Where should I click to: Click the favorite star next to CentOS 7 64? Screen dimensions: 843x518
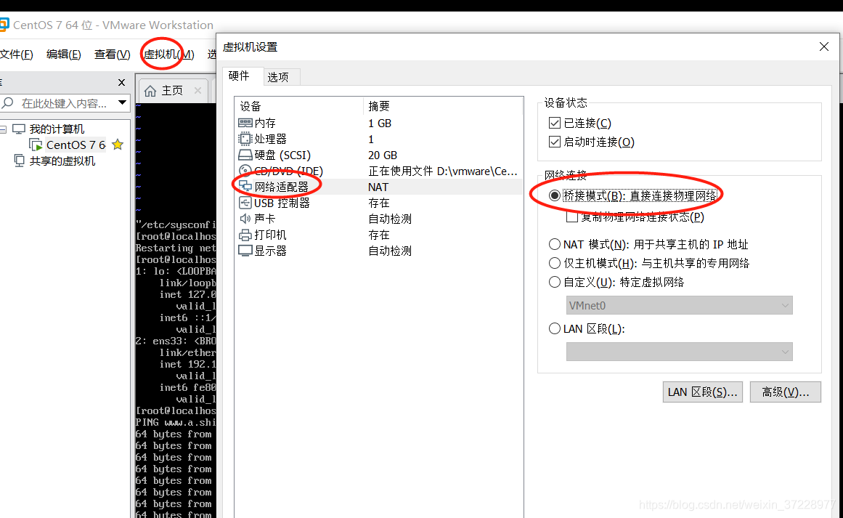[x=118, y=144]
